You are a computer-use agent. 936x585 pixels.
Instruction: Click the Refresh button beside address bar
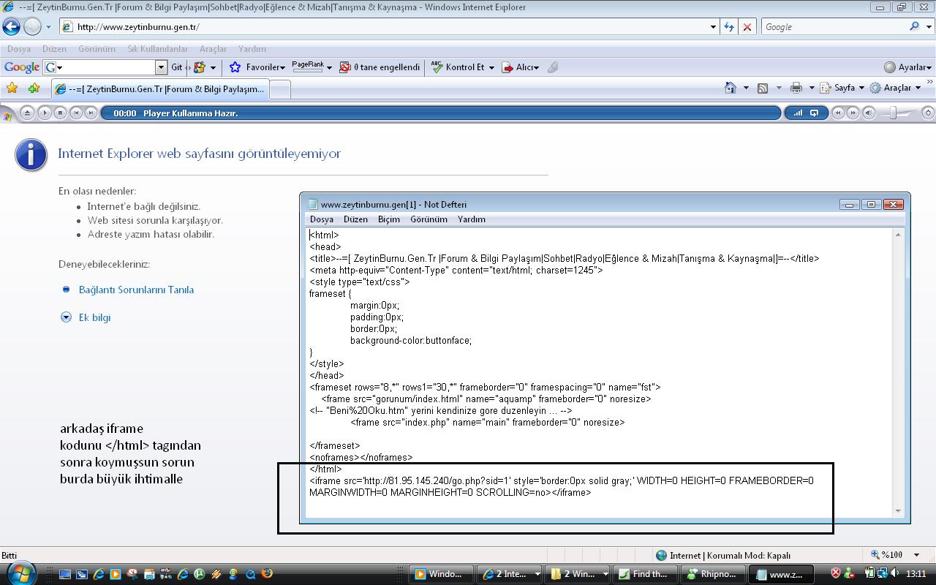[729, 27]
